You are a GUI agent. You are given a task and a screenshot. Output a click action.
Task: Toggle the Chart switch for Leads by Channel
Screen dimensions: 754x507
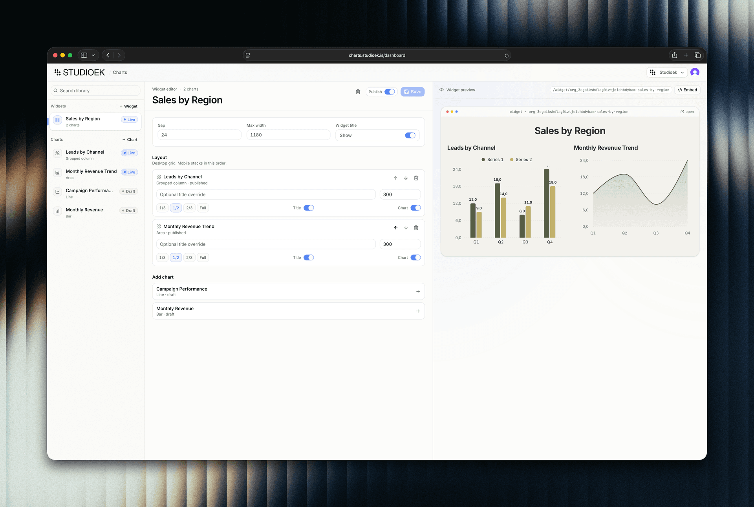pyautogui.click(x=415, y=208)
